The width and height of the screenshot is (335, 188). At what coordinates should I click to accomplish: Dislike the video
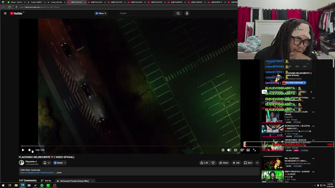213,163
